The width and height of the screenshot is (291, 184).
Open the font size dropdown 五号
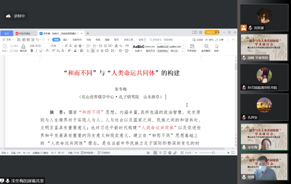coord(56,46)
